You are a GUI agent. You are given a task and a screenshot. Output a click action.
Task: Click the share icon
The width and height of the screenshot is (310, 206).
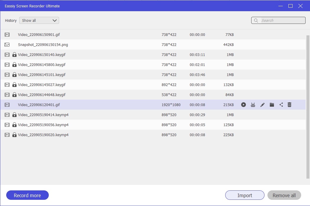281,105
